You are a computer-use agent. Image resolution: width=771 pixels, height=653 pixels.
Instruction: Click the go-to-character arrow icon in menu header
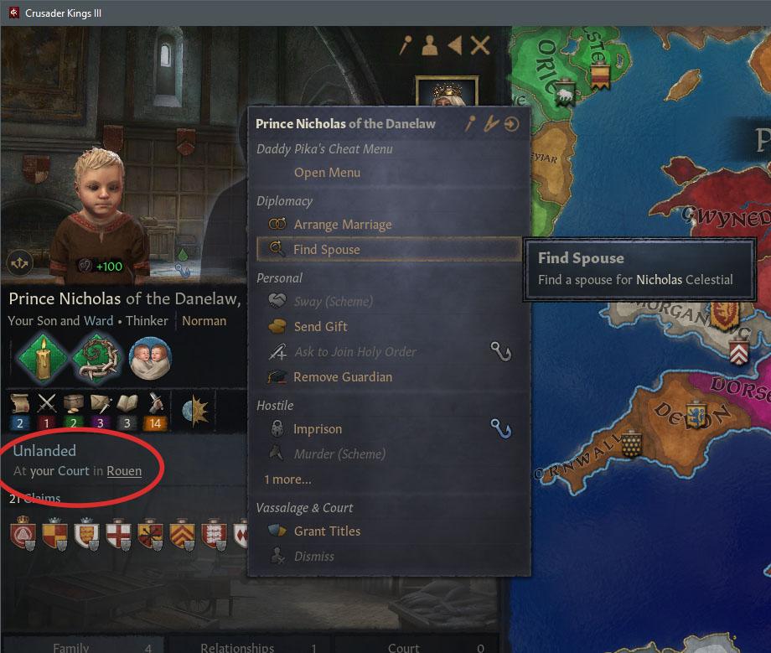[511, 124]
